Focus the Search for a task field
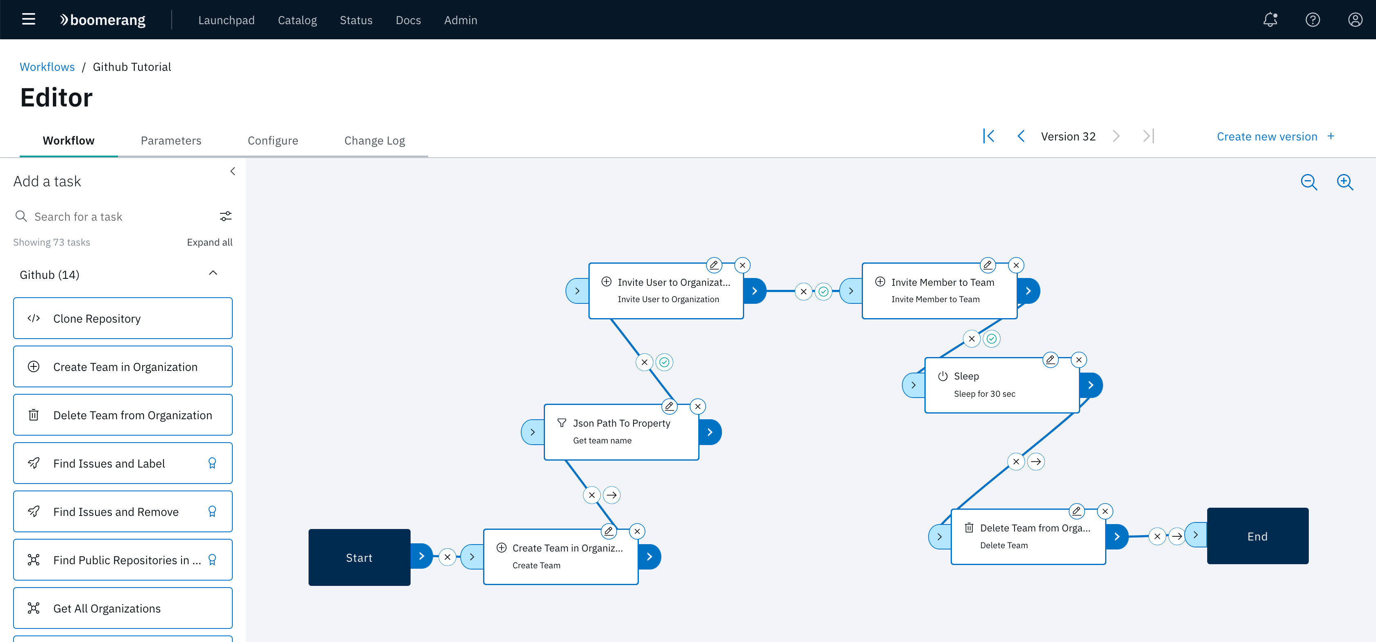1376x642 pixels. coord(123,216)
